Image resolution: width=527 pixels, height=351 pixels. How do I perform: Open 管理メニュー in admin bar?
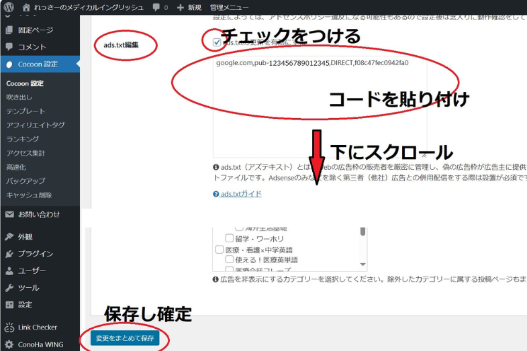pos(229,7)
